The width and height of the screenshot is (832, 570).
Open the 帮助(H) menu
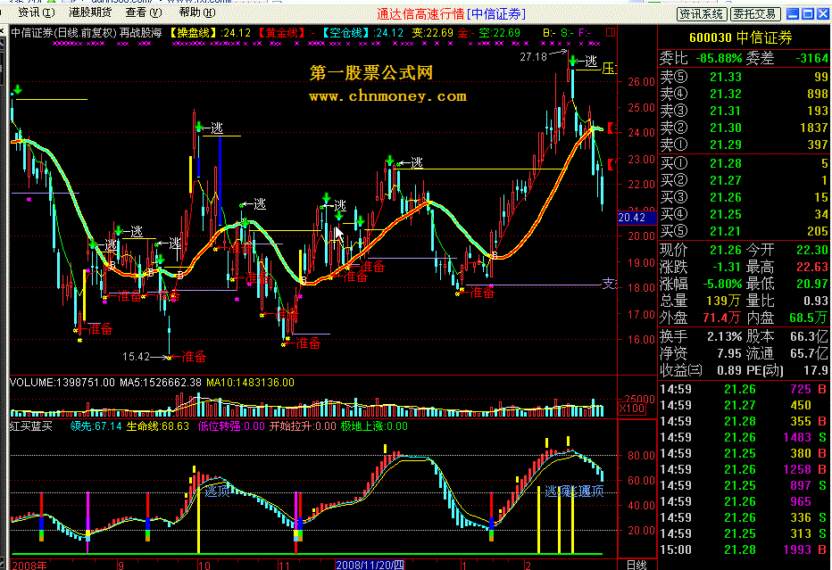[197, 12]
